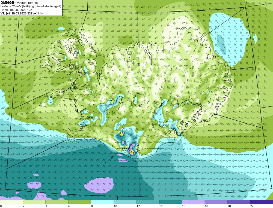Select the 14–16 m/s dark teal swatch

tap(171, 202)
